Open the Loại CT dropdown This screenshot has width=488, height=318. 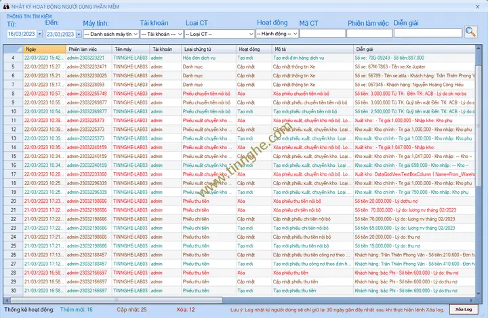pyautogui.click(x=250, y=33)
